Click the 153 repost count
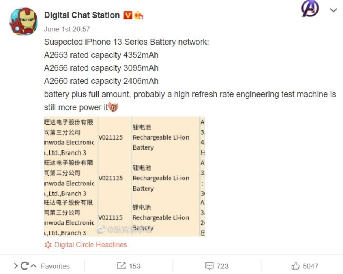This screenshot has width=343, height=274. click(135, 266)
